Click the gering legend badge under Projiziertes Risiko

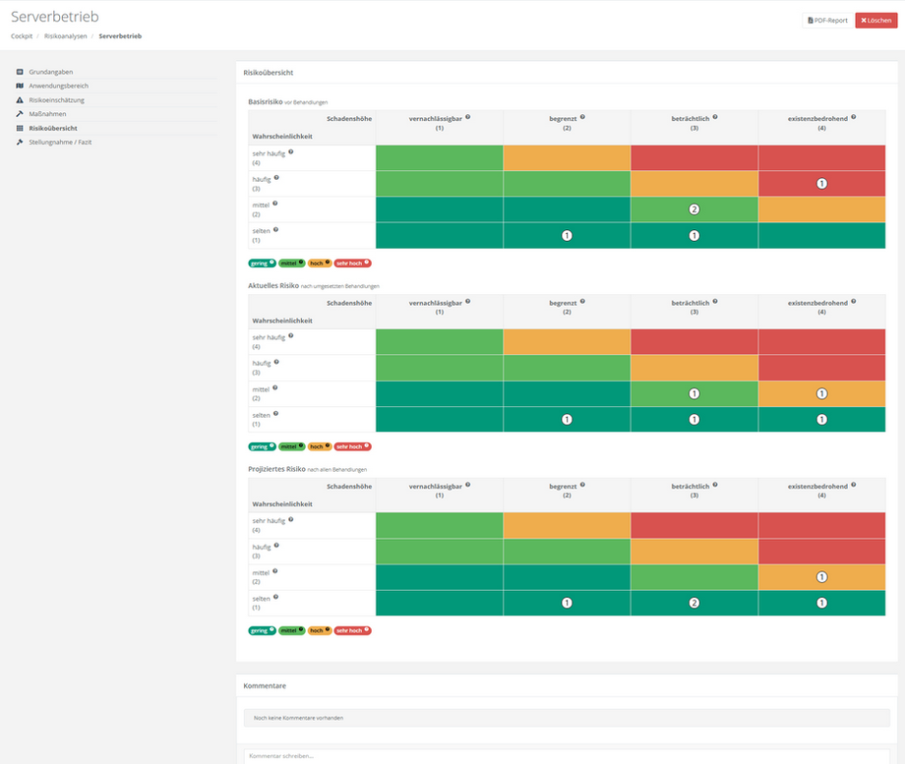tap(262, 630)
